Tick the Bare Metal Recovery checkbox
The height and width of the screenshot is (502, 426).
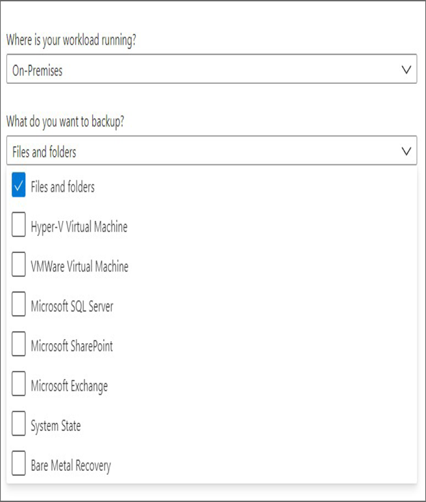pos(18,463)
